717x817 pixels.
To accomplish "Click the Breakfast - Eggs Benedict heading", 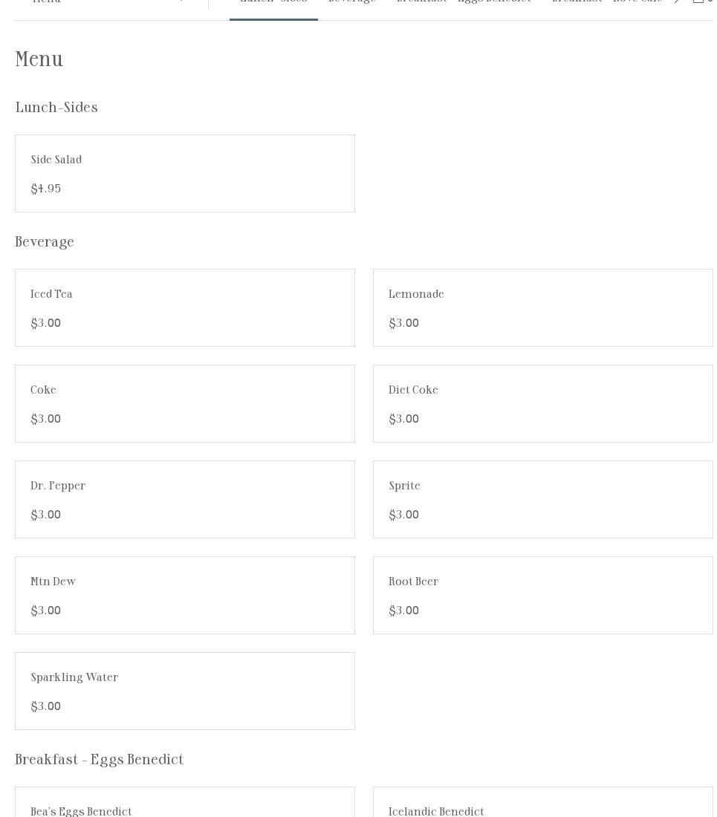I will pos(100,760).
